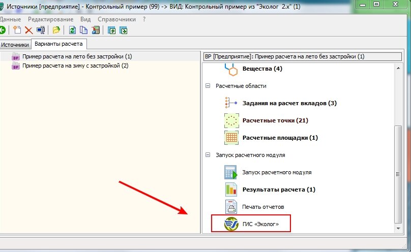Open the ? help menu
The width and height of the screenshot is (411, 252).
coord(144,19)
